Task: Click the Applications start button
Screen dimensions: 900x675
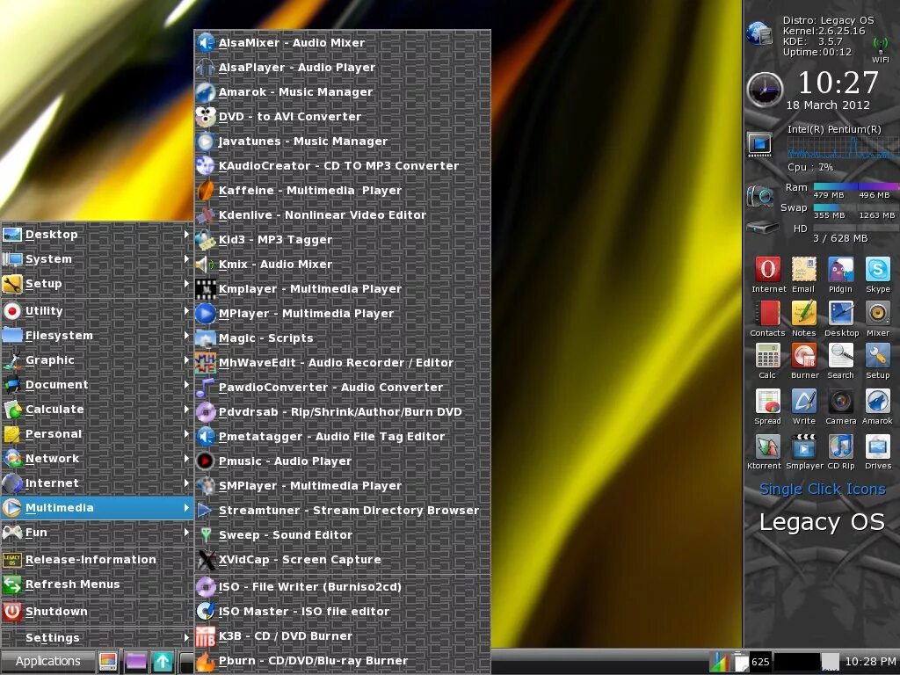Action: pos(47,661)
